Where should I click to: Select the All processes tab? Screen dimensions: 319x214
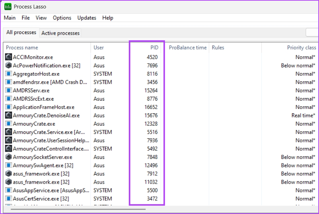point(21,33)
